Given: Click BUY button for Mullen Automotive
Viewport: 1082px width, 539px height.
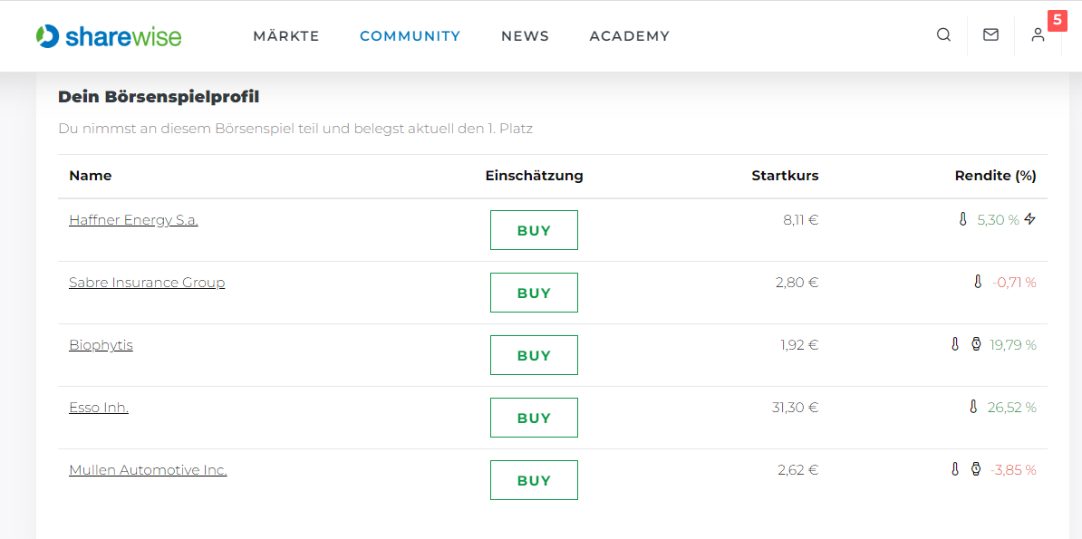Looking at the screenshot, I should (534, 479).
